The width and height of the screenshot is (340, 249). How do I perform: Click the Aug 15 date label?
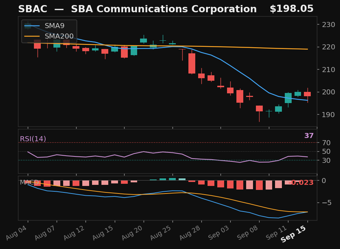point(104,232)
